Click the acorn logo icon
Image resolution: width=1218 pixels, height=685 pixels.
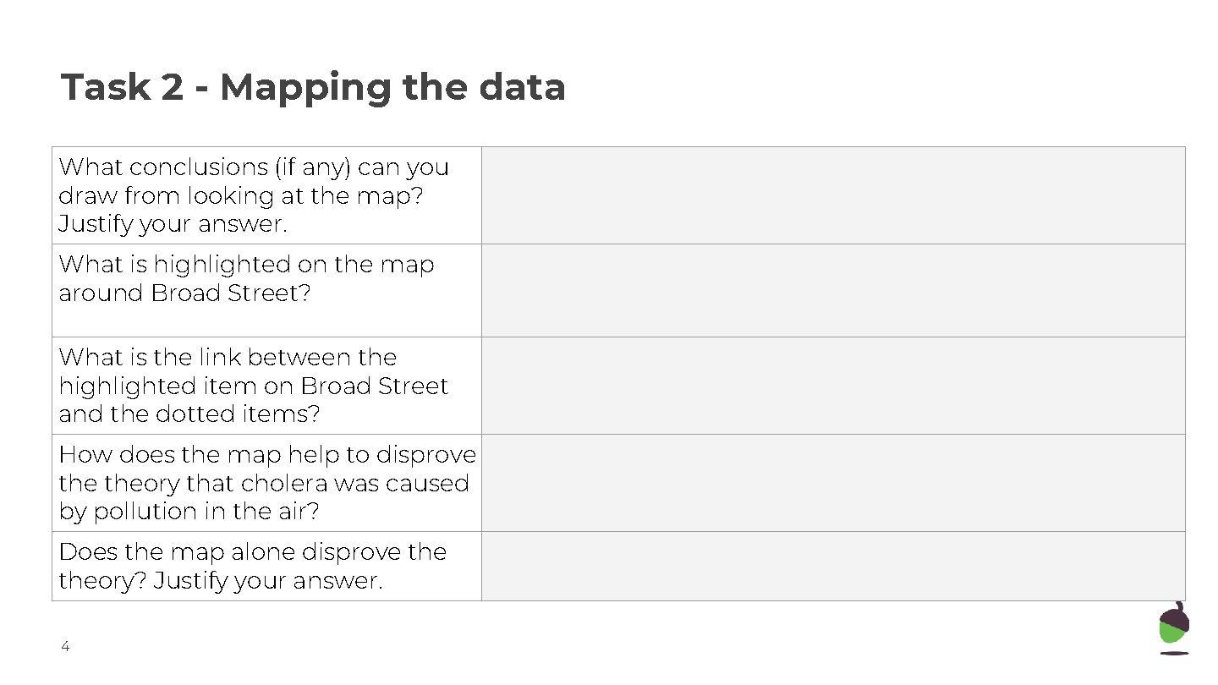coord(1173,627)
